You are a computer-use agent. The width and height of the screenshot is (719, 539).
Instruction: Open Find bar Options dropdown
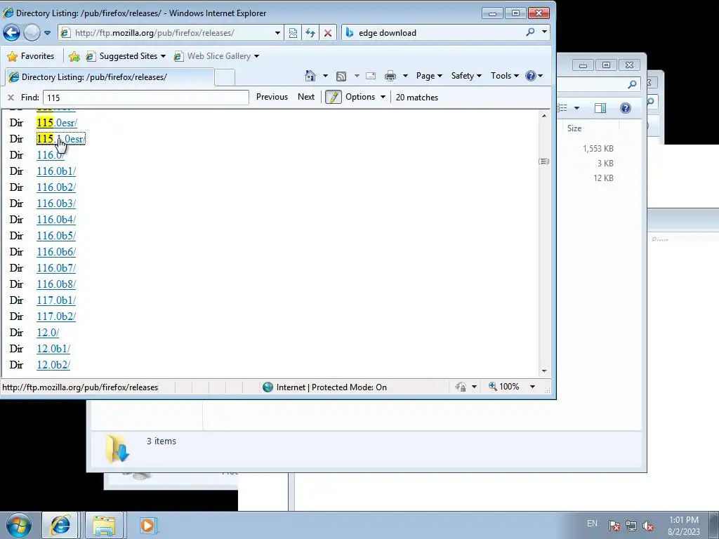[365, 97]
